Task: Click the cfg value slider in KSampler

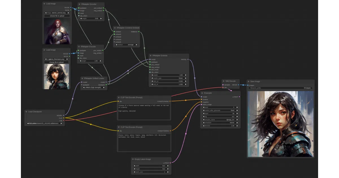Action: click(x=220, y=117)
